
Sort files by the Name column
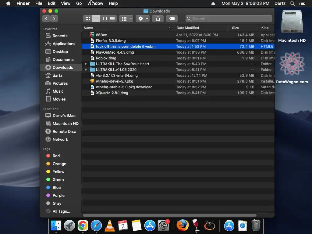click(127, 28)
